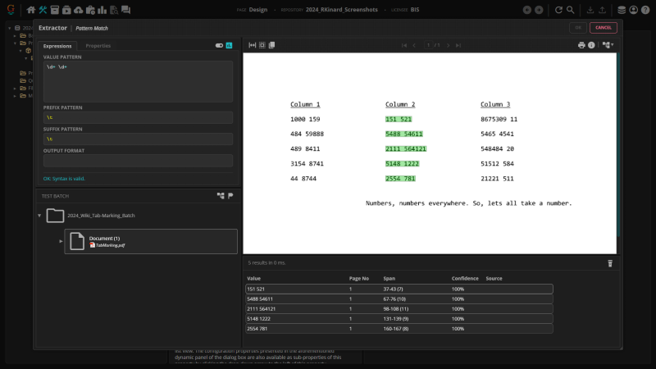The width and height of the screenshot is (656, 369).
Task: Click the highlighted '5488 54611' in the document
Action: (x=404, y=134)
